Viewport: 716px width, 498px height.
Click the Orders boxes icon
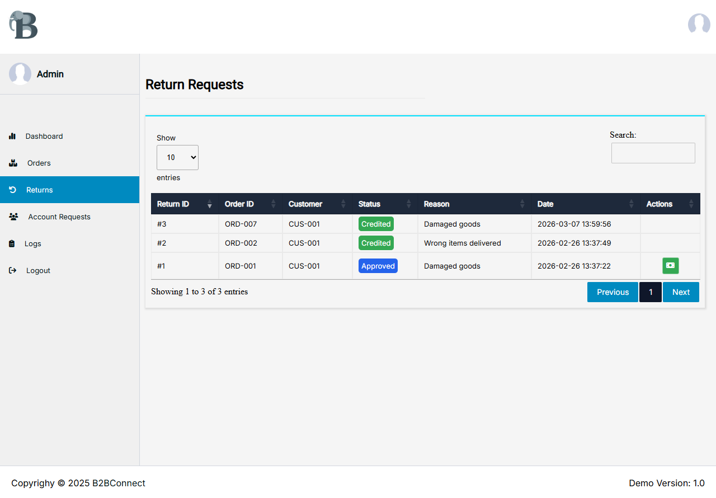point(13,163)
